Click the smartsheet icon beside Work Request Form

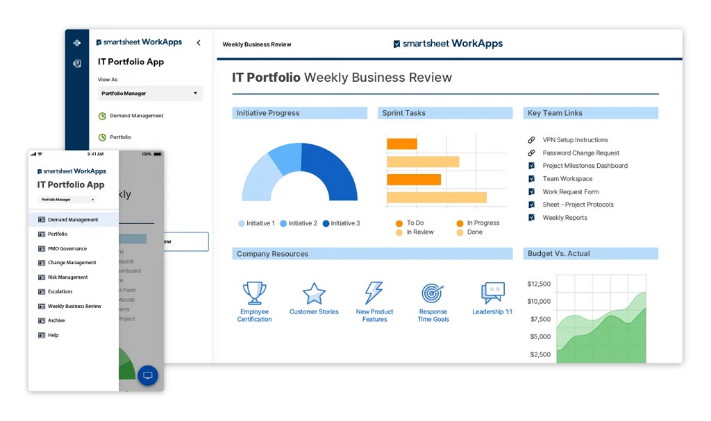(531, 191)
